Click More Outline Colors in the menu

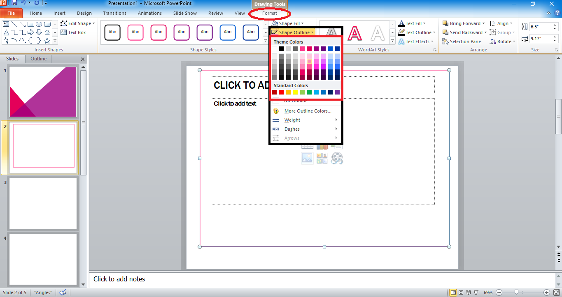point(307,111)
